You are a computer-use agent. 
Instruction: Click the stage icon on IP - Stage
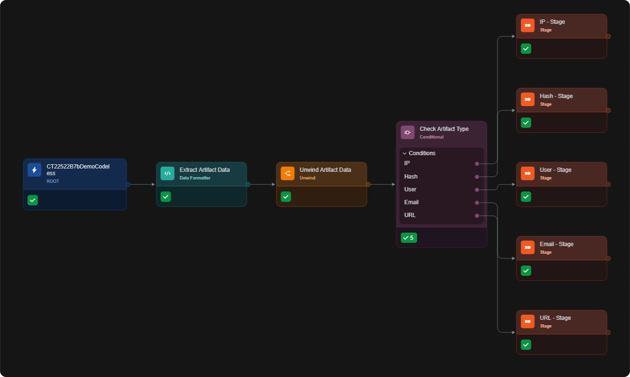tap(528, 25)
